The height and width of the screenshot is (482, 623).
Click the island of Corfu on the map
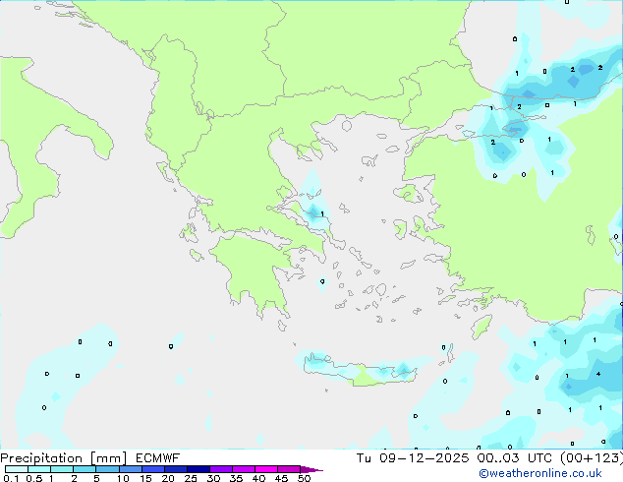click(x=166, y=172)
